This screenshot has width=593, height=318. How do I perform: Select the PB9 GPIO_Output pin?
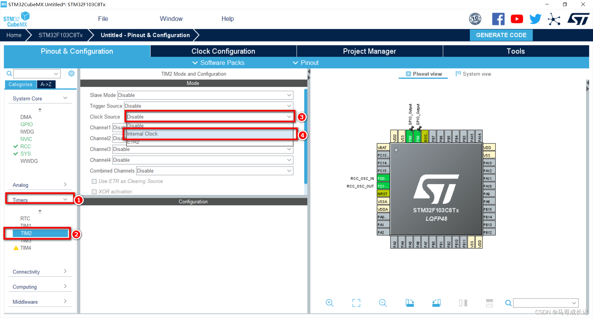coord(410,136)
